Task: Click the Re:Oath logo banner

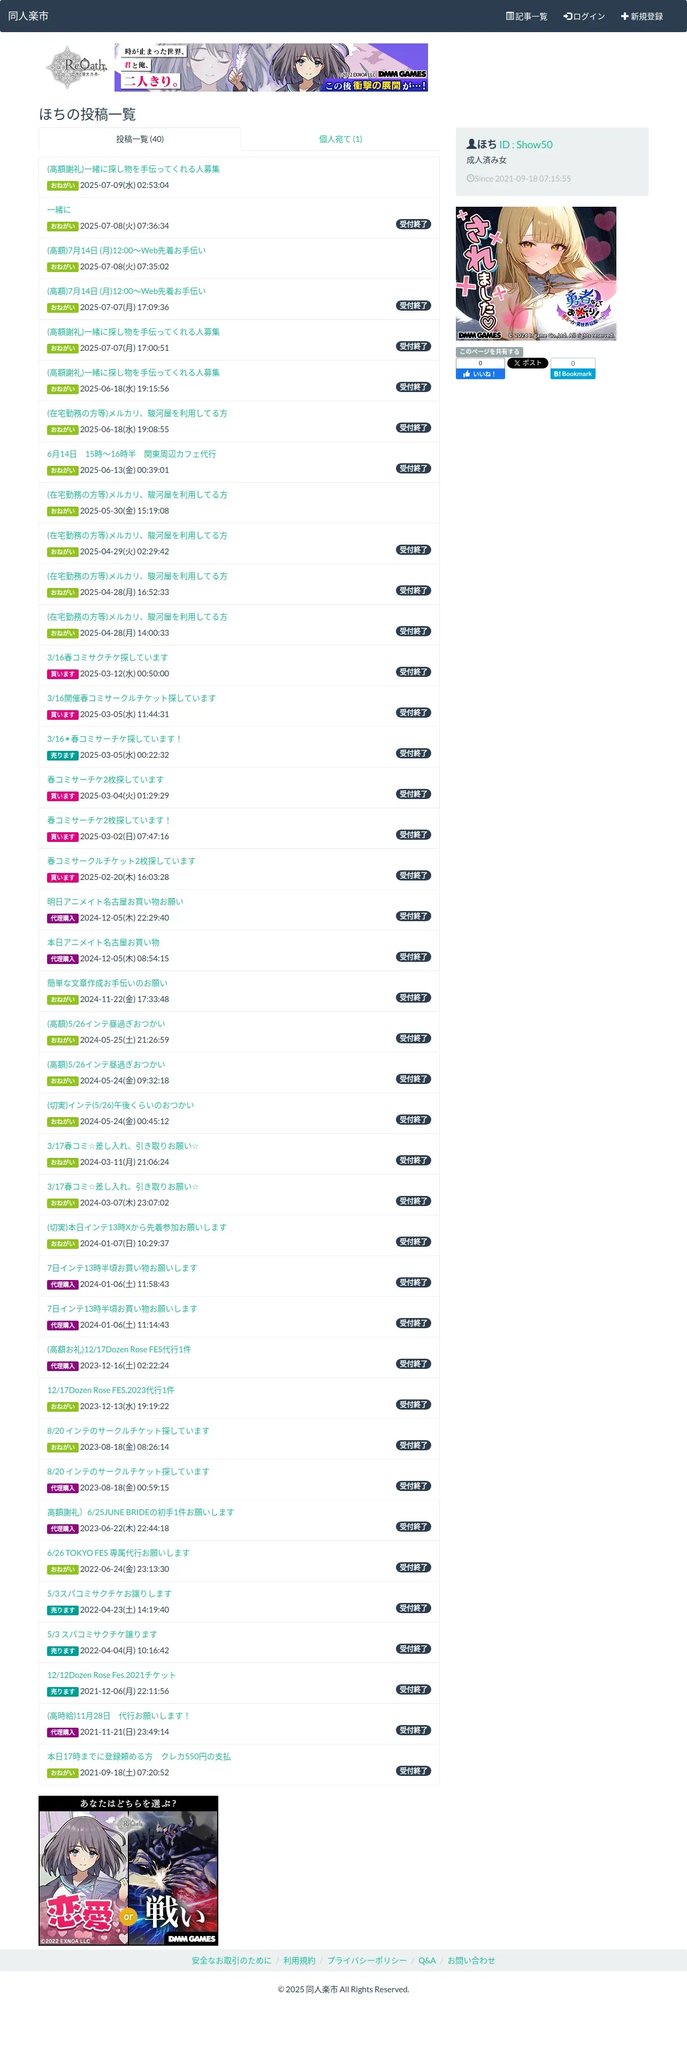Action: (76, 67)
